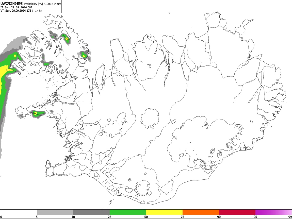Click the legend value '75'

[x=183, y=217]
